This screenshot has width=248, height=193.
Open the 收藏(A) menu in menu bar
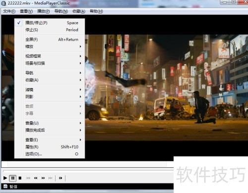click(x=79, y=11)
